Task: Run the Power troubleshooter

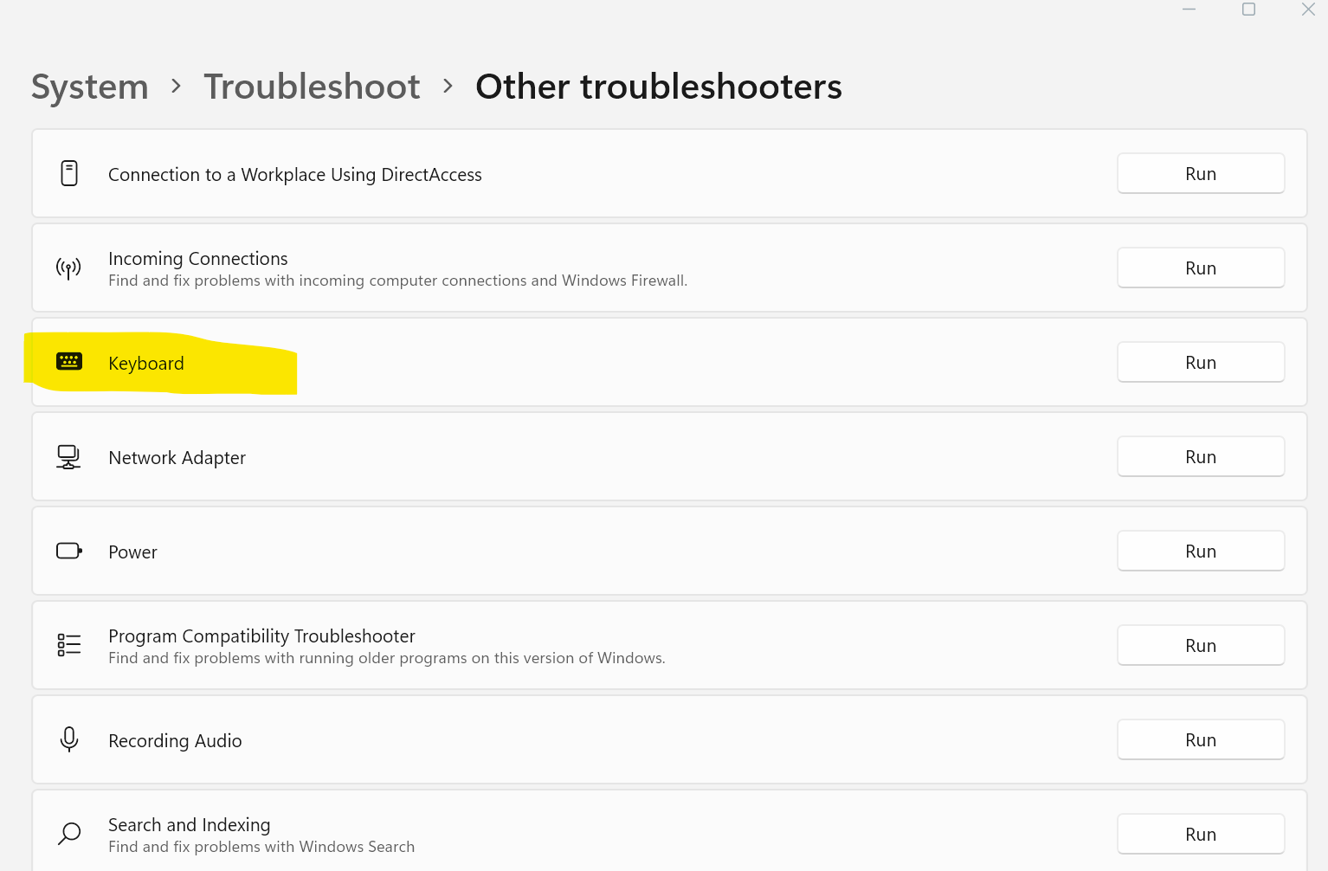Action: pyautogui.click(x=1201, y=551)
